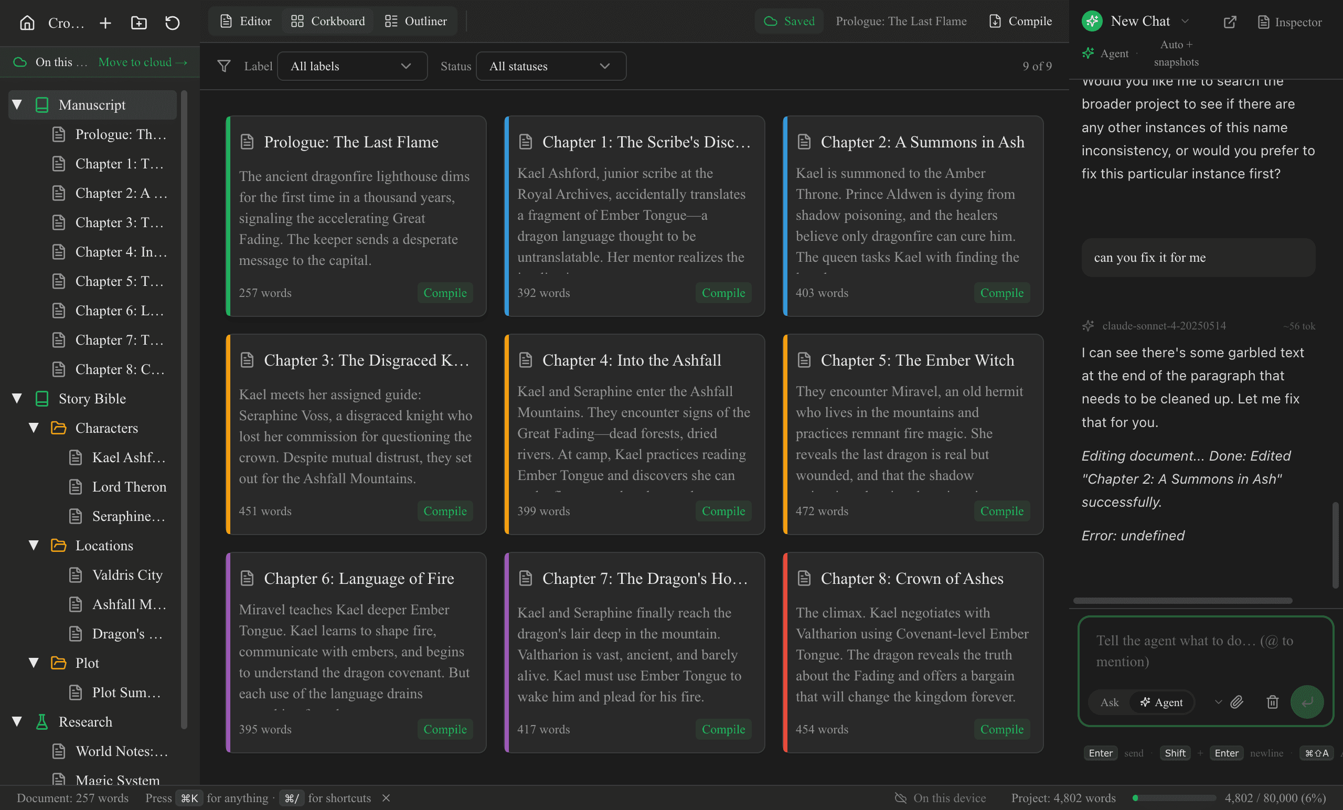Screen dimensions: 1343x810
Task: Switch to the Outliner view
Action: (416, 22)
